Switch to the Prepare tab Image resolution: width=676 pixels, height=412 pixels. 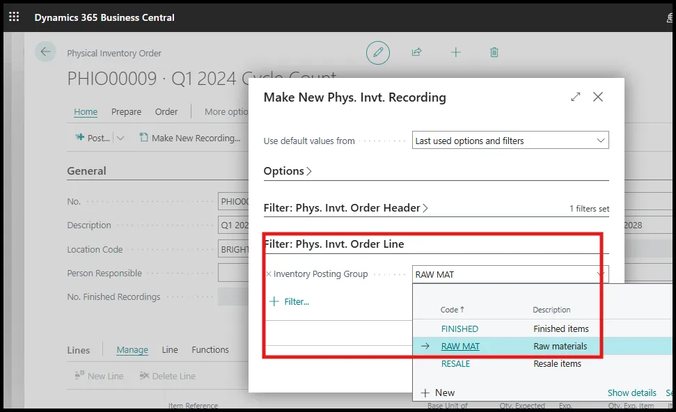(x=126, y=111)
